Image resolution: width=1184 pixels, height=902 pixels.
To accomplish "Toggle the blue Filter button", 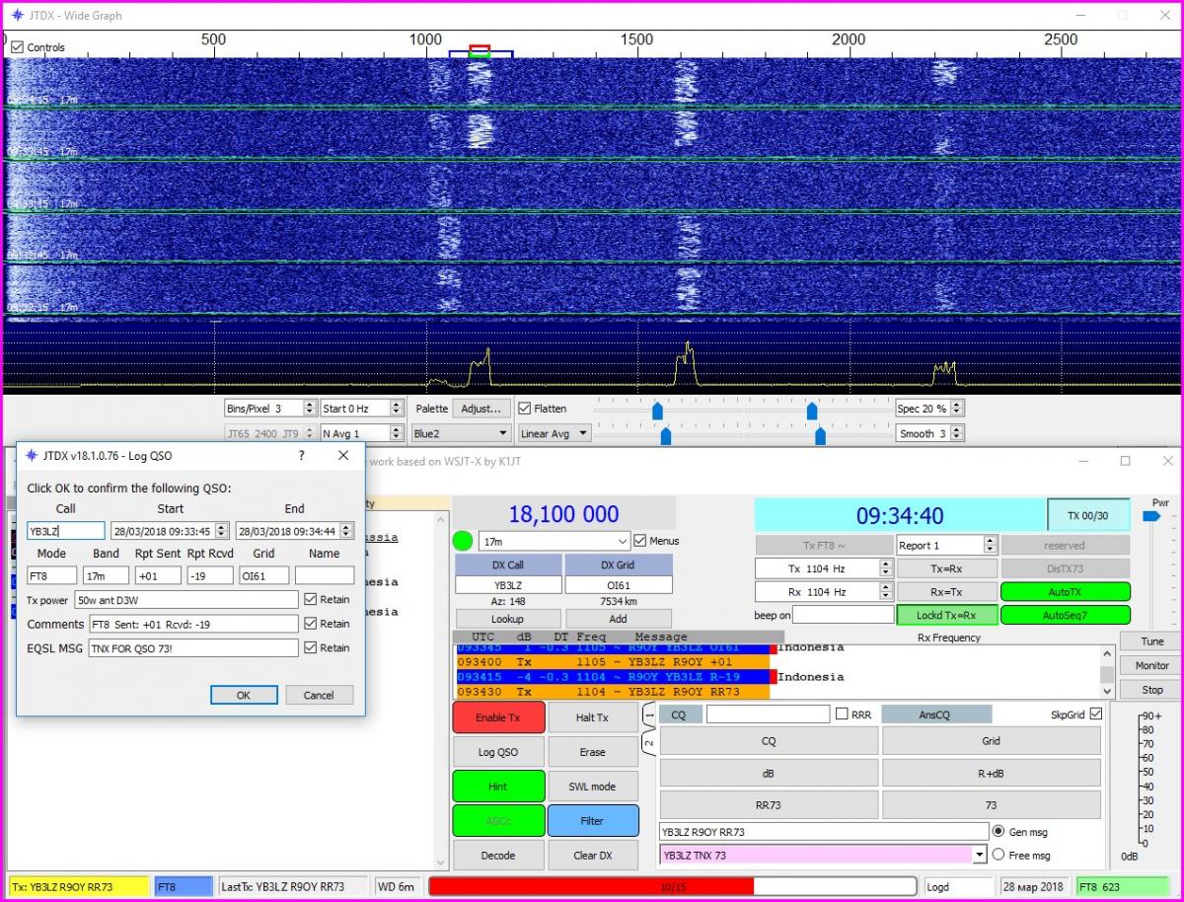I will pyautogui.click(x=592, y=821).
